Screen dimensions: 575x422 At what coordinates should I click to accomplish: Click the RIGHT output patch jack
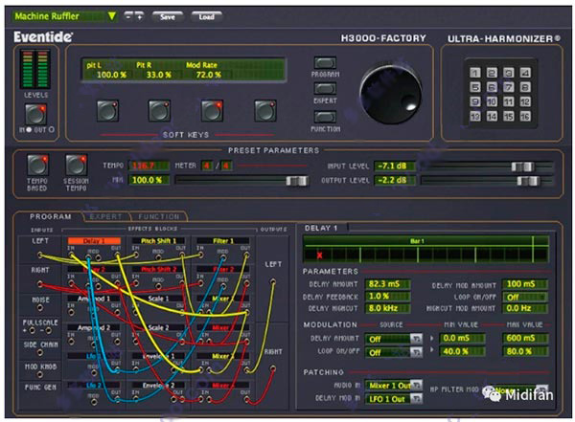[x=272, y=368]
